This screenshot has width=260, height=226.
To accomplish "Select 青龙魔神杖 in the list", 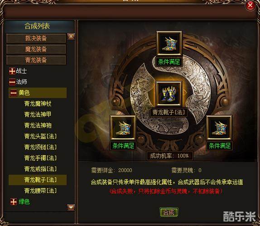I will pos(38,103).
